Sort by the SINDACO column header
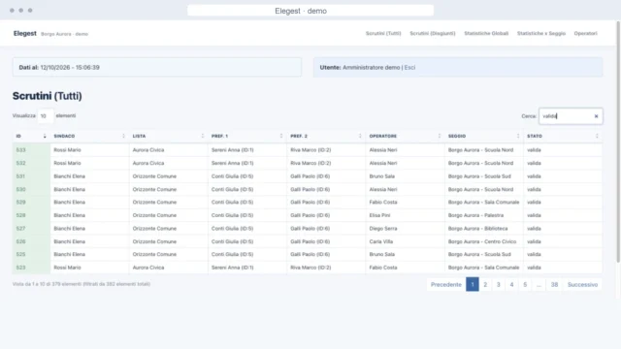 point(89,136)
